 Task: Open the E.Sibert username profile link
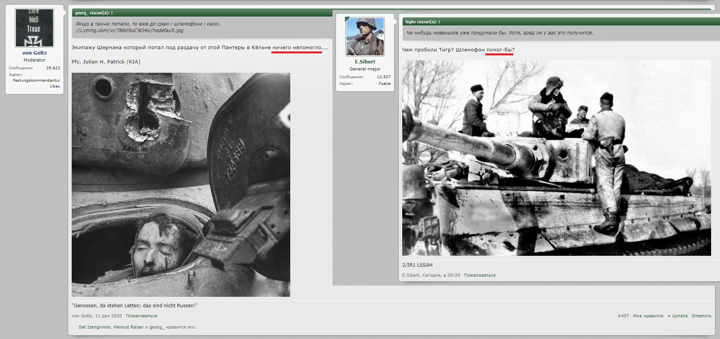tap(365, 62)
